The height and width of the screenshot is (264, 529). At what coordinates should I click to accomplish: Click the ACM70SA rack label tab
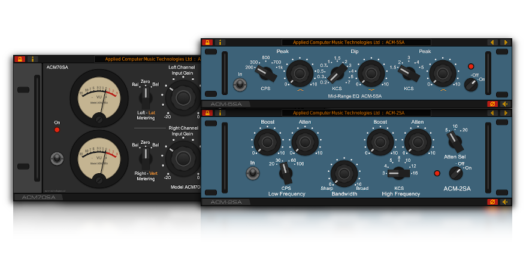pyautogui.click(x=38, y=197)
